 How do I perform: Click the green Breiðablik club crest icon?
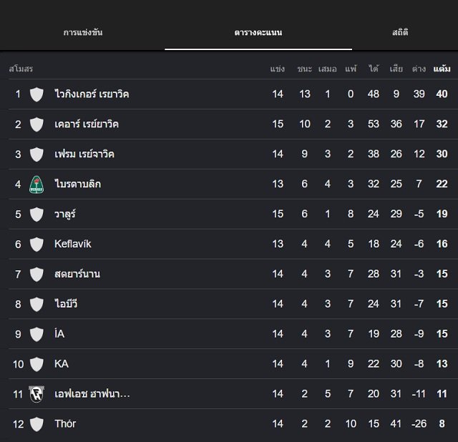coord(36,185)
